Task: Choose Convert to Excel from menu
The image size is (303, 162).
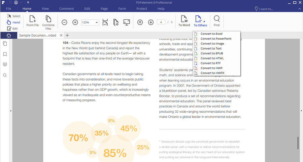Action: pos(211,34)
